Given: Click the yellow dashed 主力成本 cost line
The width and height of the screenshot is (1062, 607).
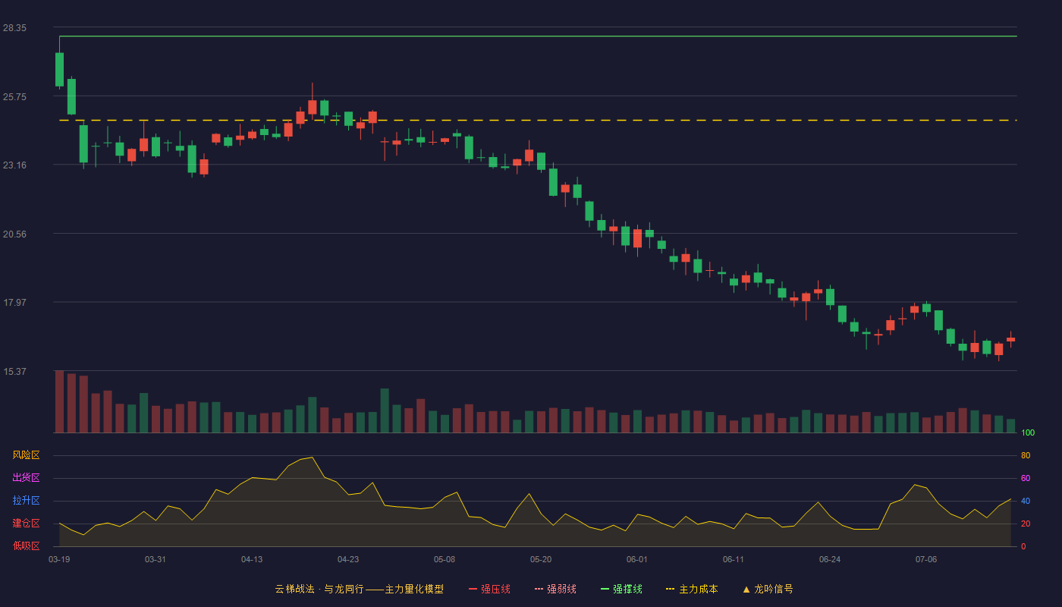Looking at the screenshot, I should click(x=538, y=120).
